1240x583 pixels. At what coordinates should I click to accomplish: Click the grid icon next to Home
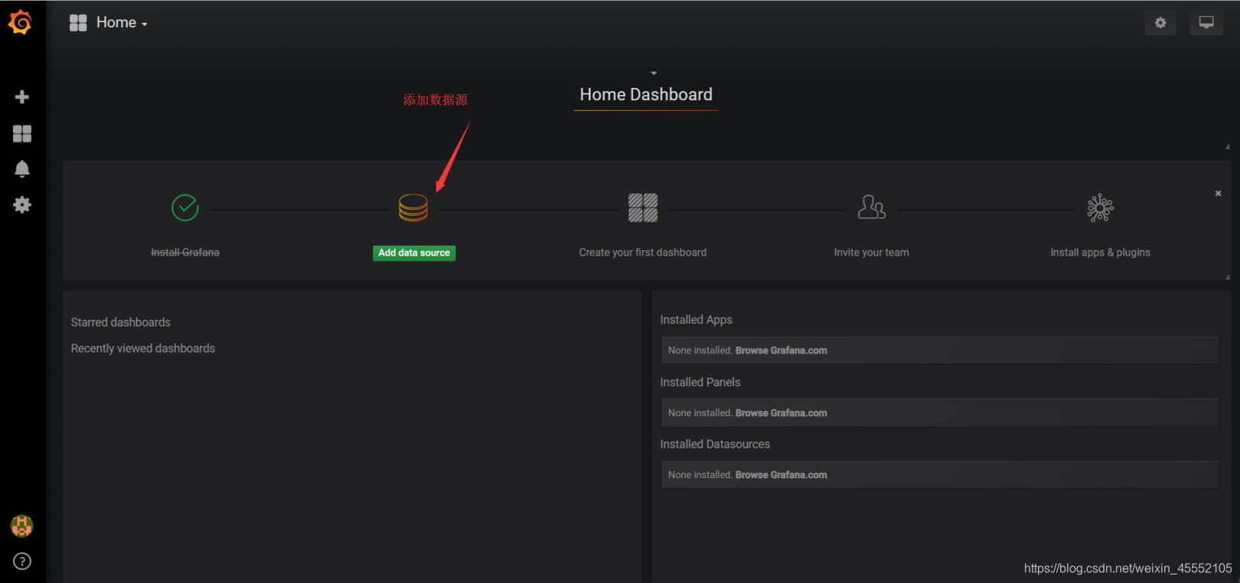click(78, 23)
